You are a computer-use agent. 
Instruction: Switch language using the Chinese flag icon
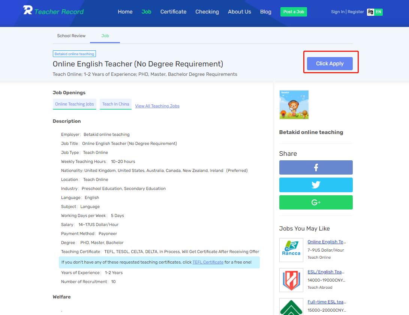pyautogui.click(x=370, y=12)
